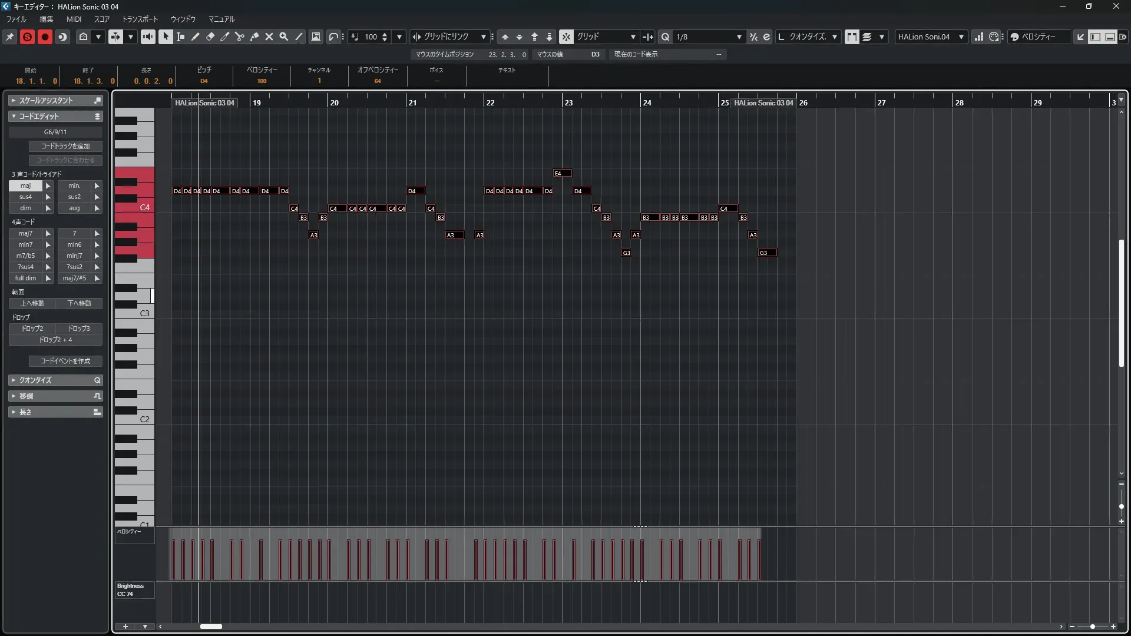Image resolution: width=1131 pixels, height=636 pixels.
Task: Open the MIDI menu
Action: [x=74, y=19]
